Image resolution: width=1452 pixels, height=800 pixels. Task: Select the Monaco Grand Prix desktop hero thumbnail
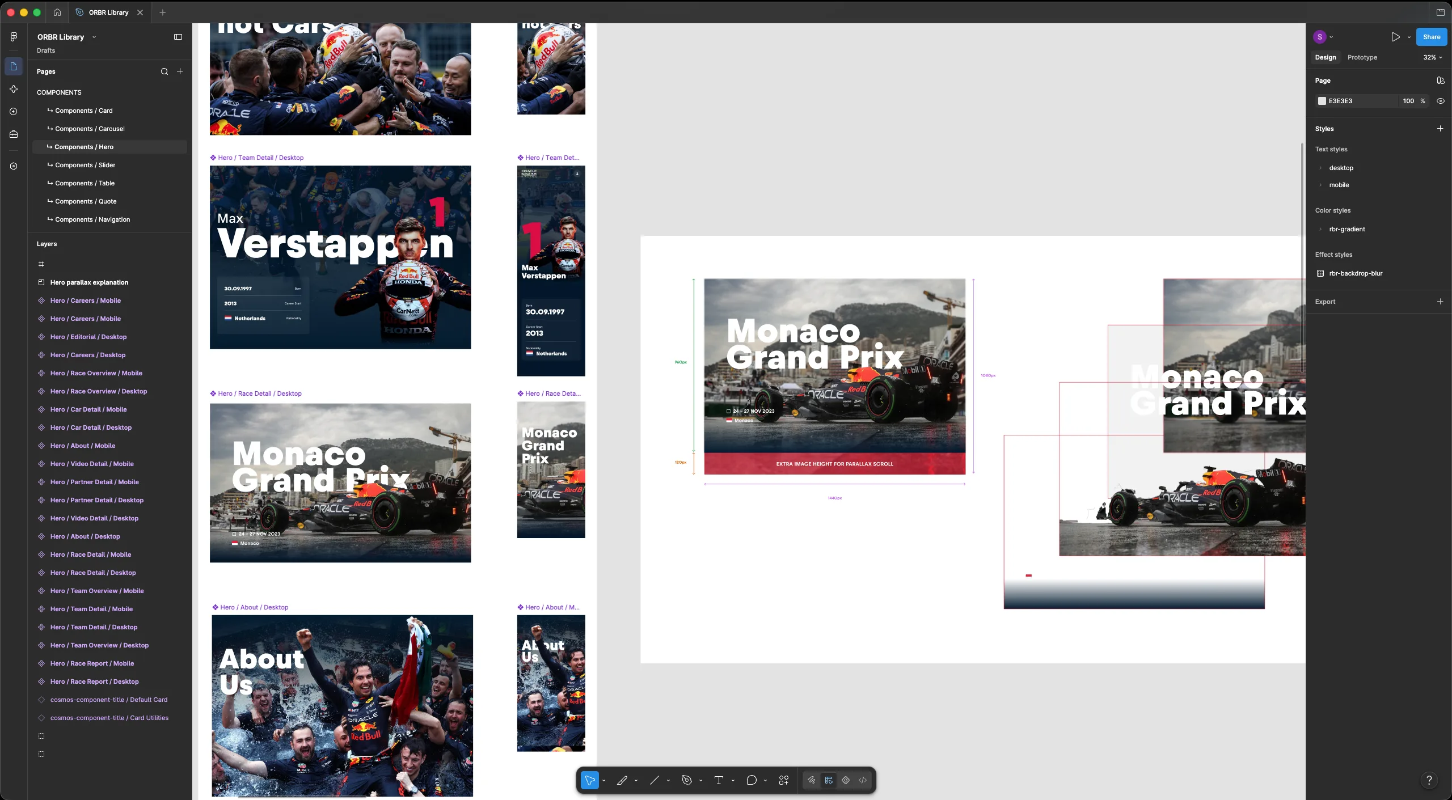[340, 482]
